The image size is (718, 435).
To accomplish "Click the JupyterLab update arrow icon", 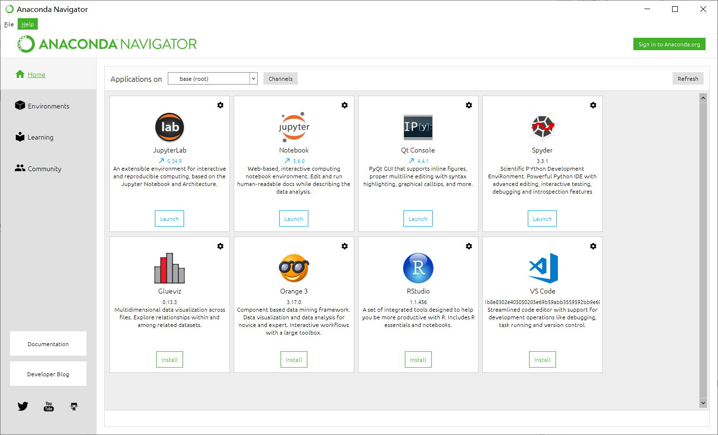I will point(162,161).
